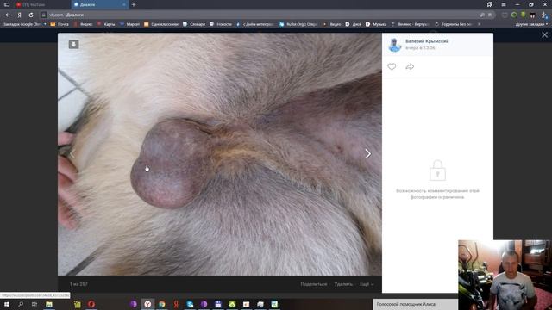
Task: Share the photo using the arrow icon
Action: (x=410, y=66)
